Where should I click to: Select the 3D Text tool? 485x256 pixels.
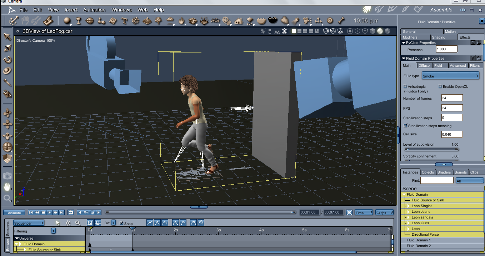point(124,21)
